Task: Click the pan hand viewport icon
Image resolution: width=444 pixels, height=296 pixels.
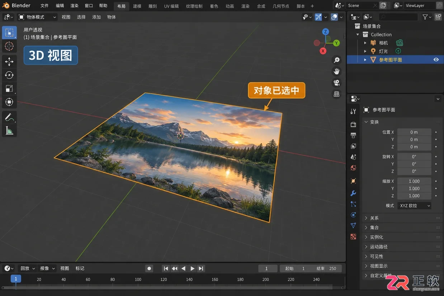Action: click(336, 71)
